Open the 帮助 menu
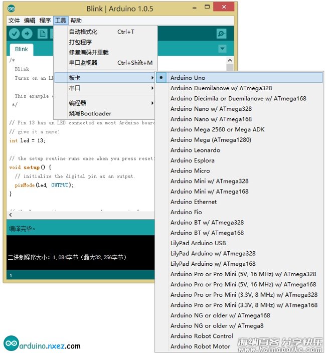The width and height of the screenshot is (326, 355). [x=76, y=21]
